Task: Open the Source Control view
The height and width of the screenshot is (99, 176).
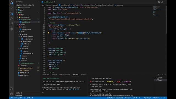Action: [x=12, y=13]
